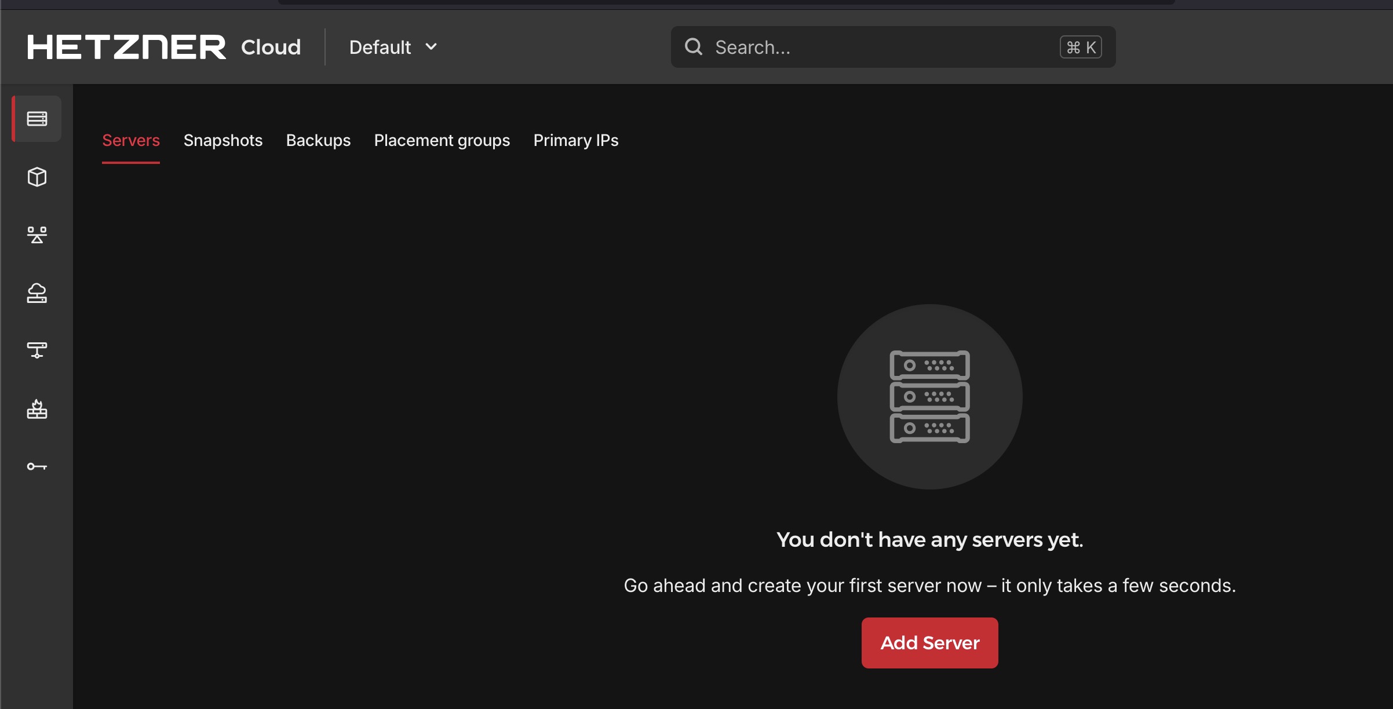Open the Backups tab
This screenshot has width=1393, height=709.
point(318,140)
